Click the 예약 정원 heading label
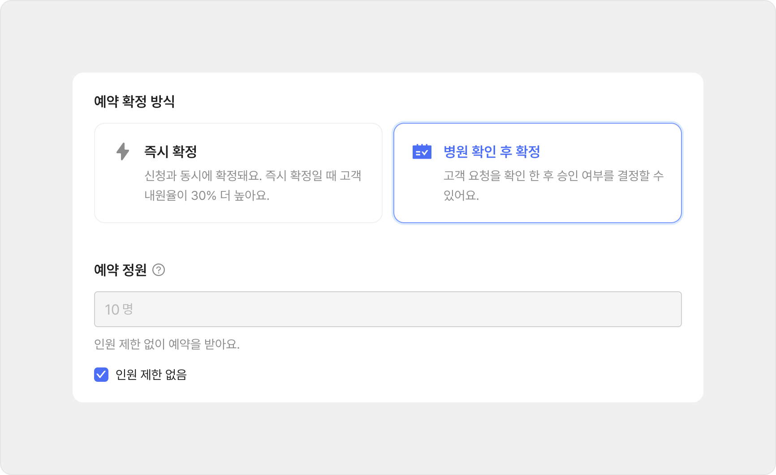776x475 pixels. click(x=120, y=270)
